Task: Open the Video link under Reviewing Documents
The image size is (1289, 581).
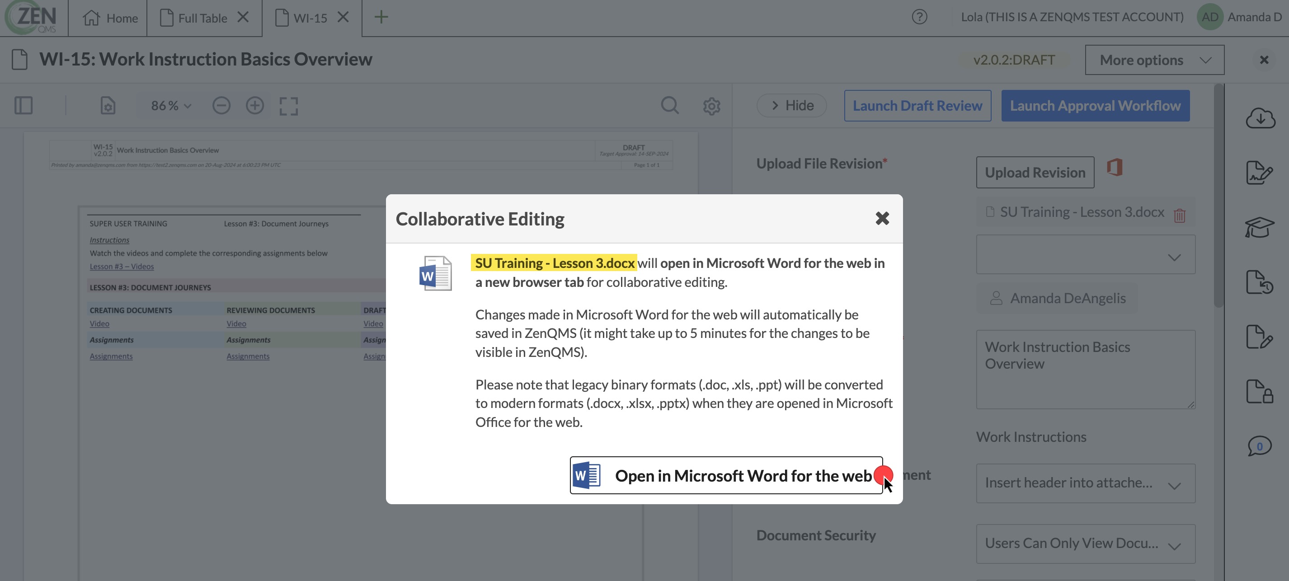Action: [236, 323]
